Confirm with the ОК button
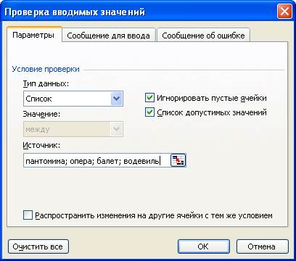 click(203, 246)
